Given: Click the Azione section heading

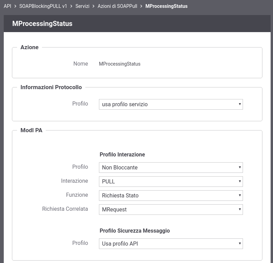Looking at the screenshot, I should tap(29, 47).
